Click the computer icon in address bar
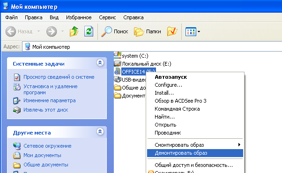This screenshot has width=282, height=173. 27,46
